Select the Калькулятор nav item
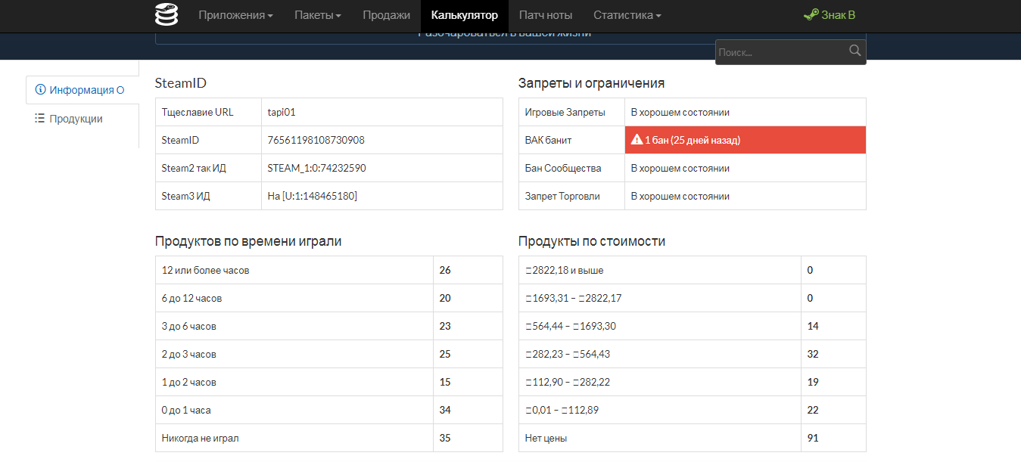The height and width of the screenshot is (462, 1021). coord(465,15)
